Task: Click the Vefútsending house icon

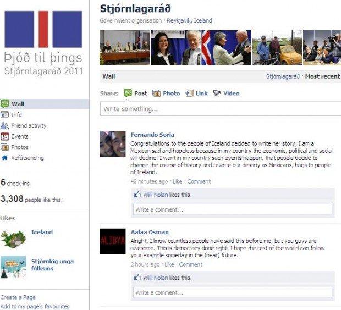Action: point(4,158)
